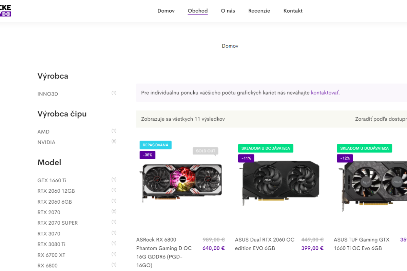Click the REPASOVANÁ badge on the ASRock card

click(x=156, y=145)
